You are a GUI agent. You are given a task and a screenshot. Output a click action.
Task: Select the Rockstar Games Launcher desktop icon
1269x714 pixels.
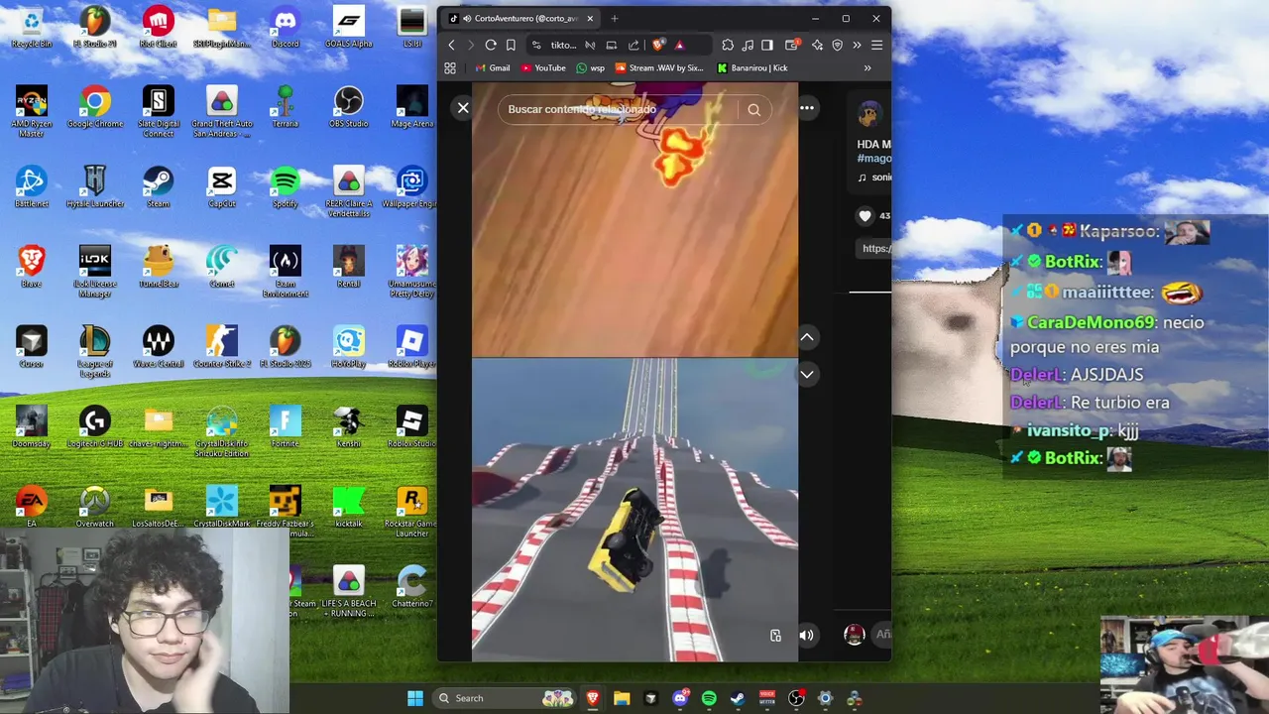(x=411, y=513)
